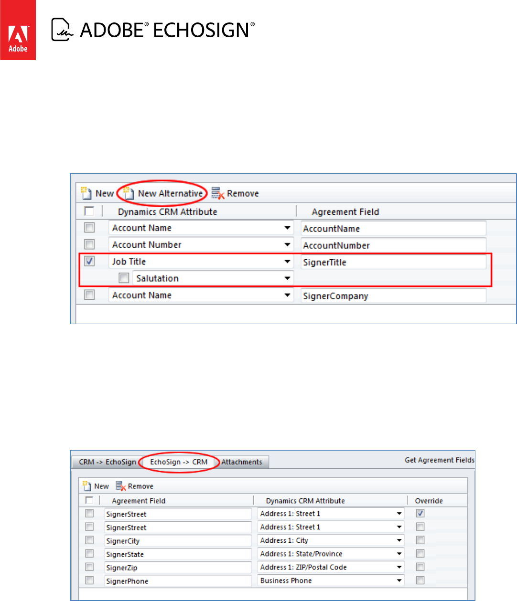Click Remove in the EchoSign -> CRM grid toolbar
Screen dimensions: 517x601
[134, 486]
